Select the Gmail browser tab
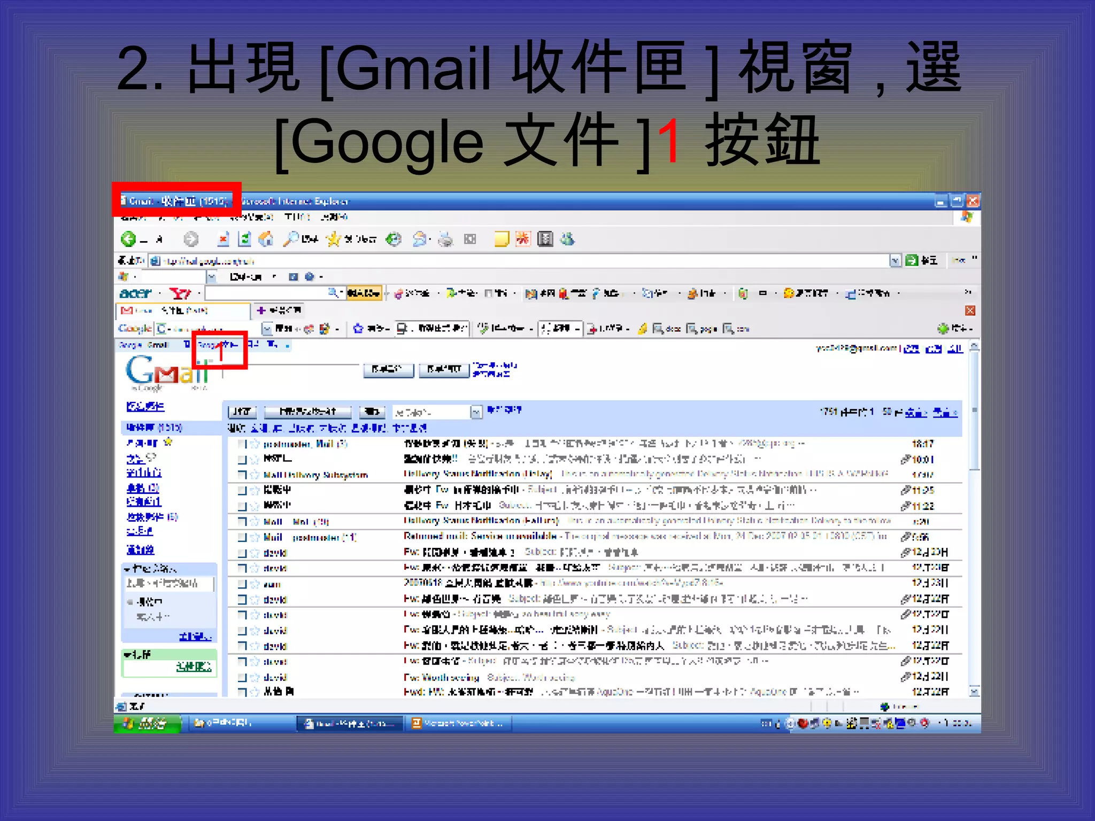The image size is (1095, 821). click(183, 311)
